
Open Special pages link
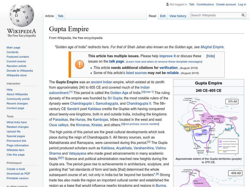(x=16, y=136)
